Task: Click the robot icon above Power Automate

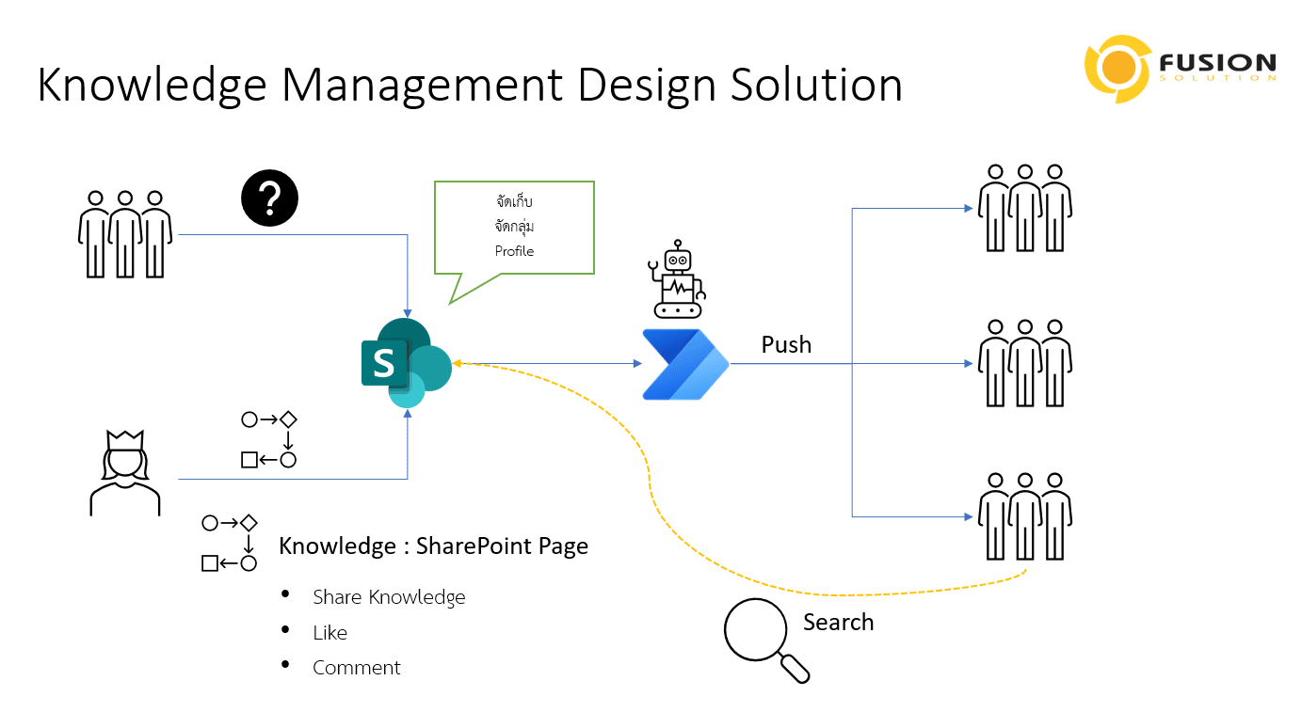Action: 678,277
